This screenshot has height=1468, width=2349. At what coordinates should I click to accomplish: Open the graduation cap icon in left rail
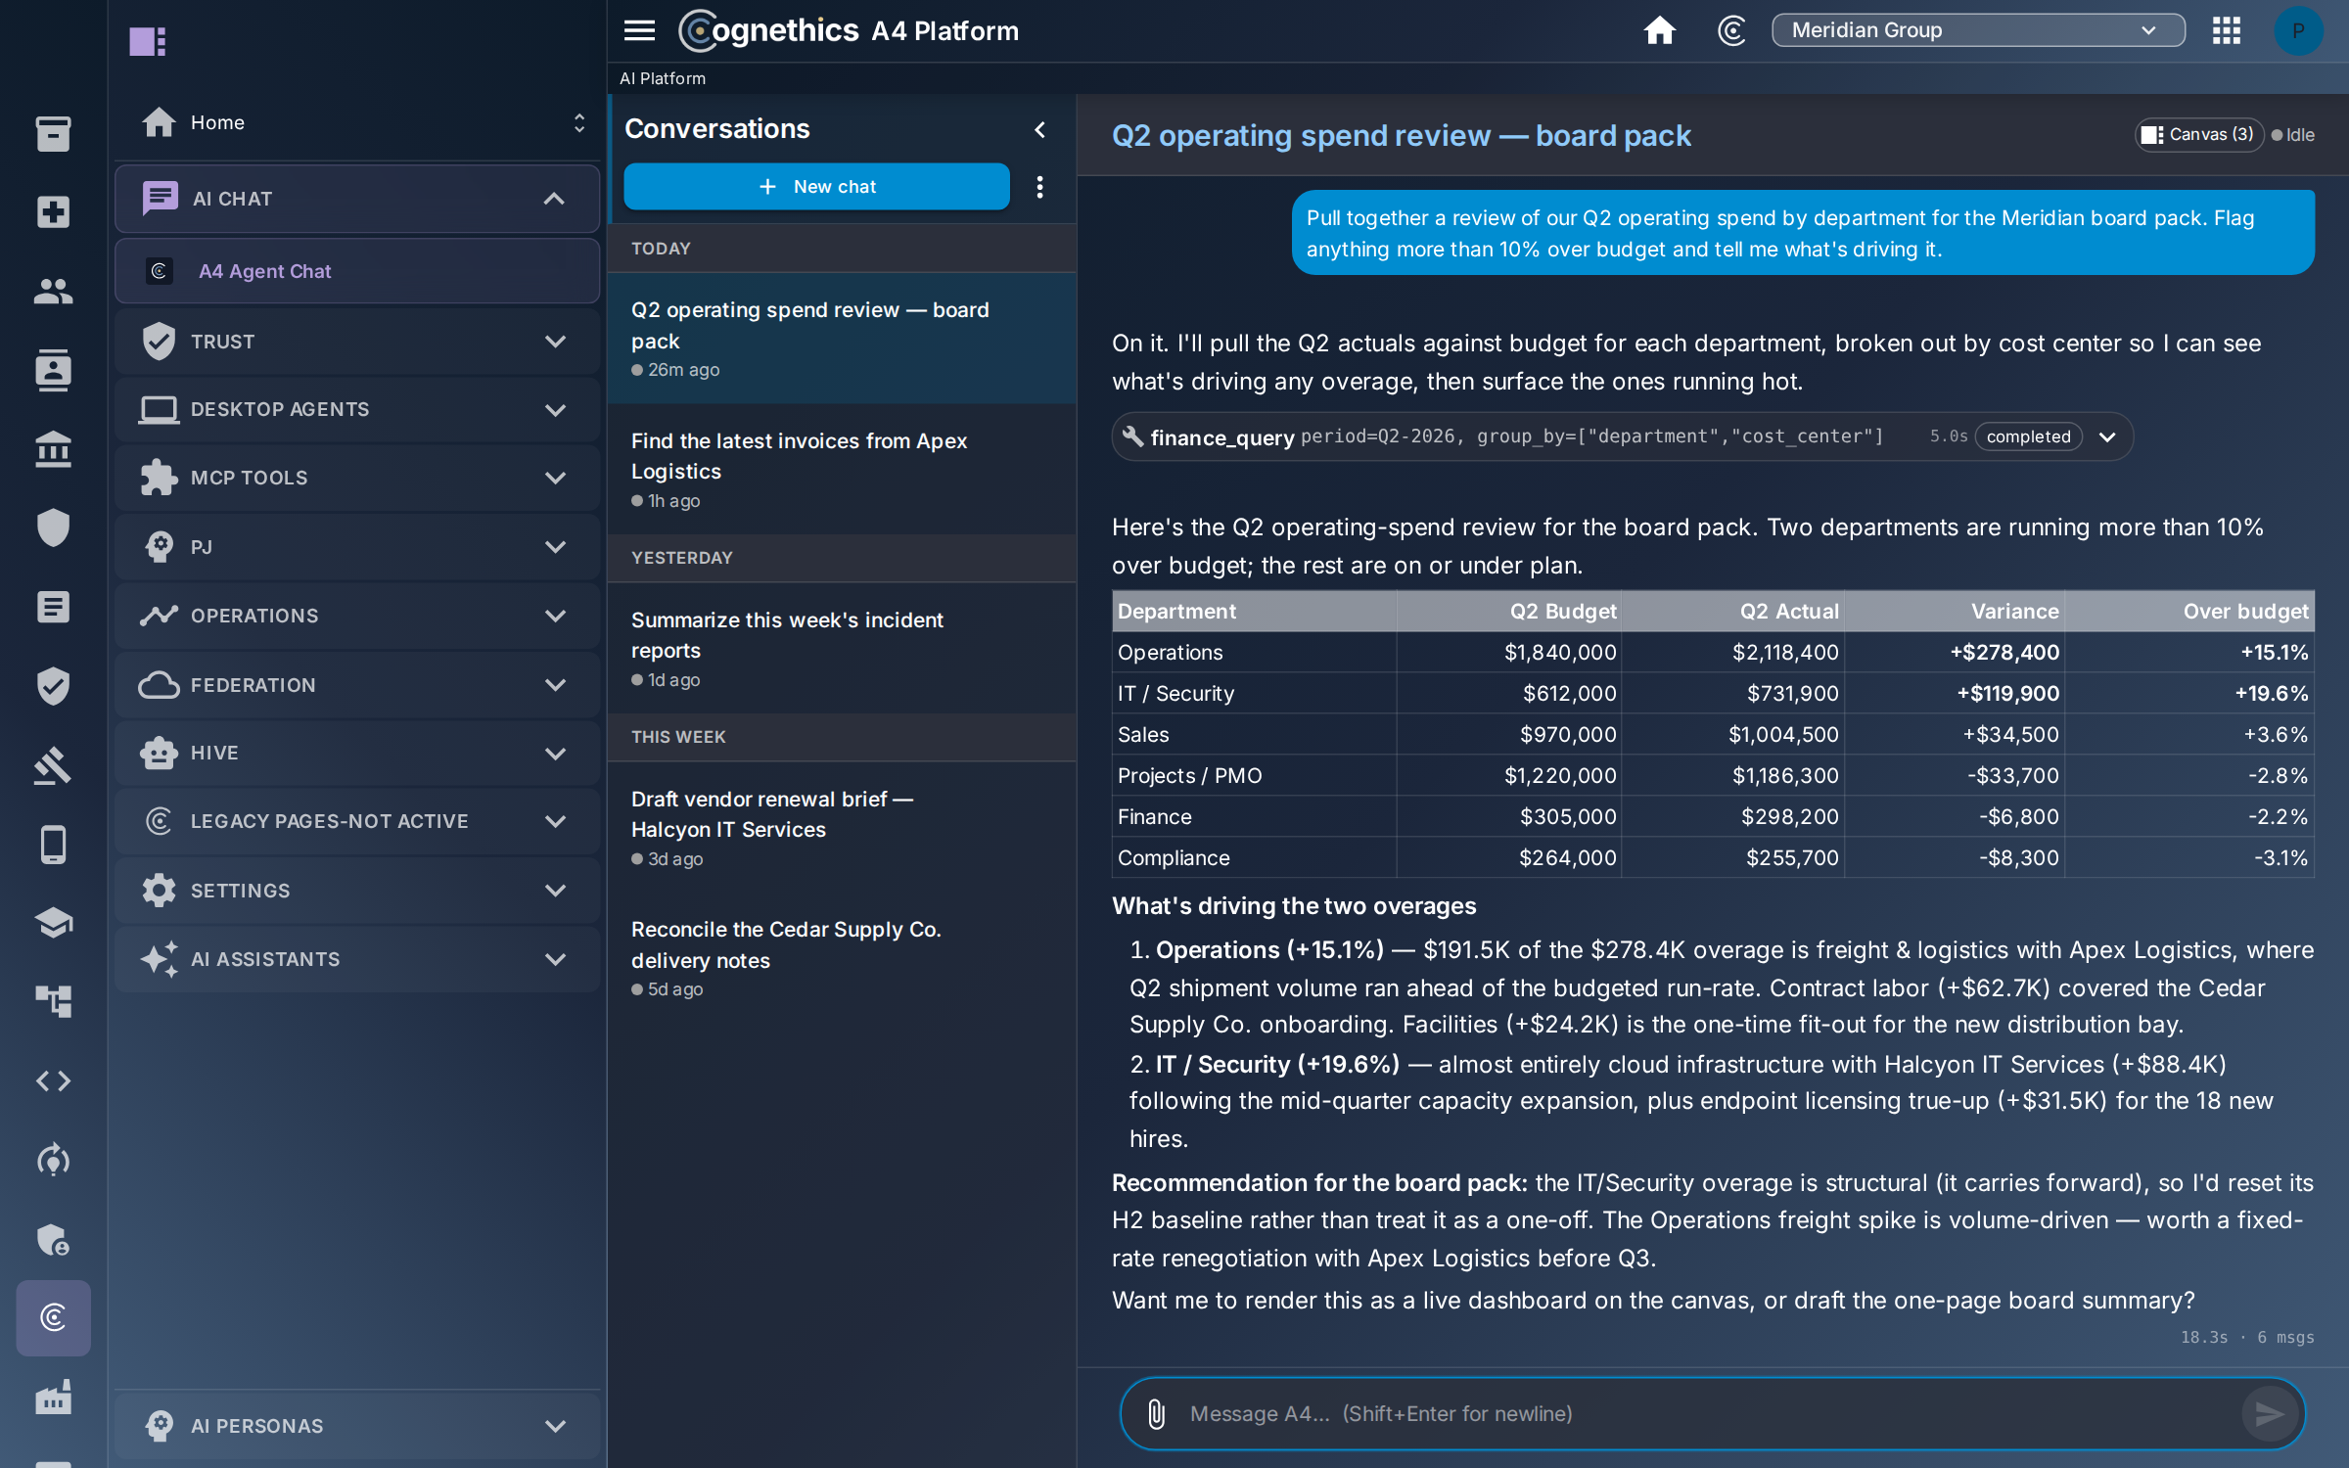pos(53,923)
